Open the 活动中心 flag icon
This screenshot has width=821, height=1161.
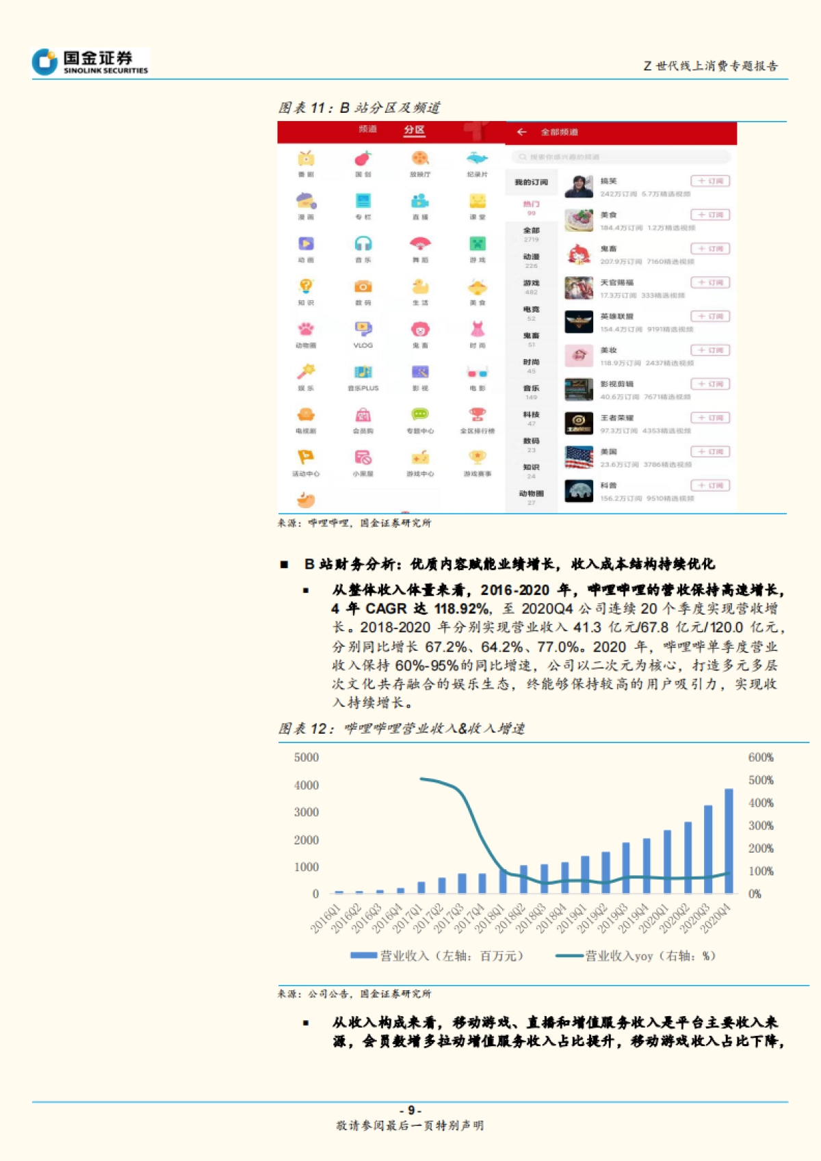306,457
